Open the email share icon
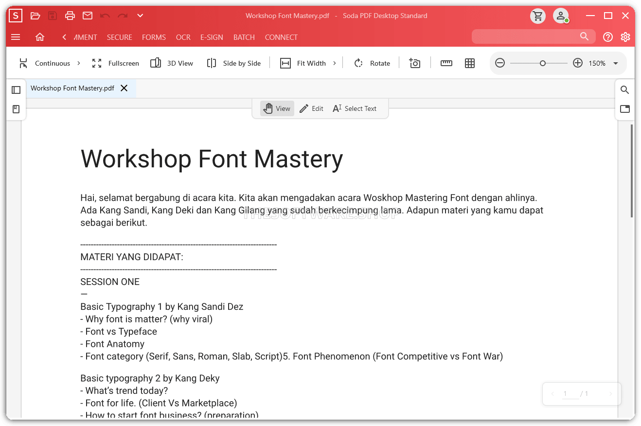Image resolution: width=641 pixels, height=426 pixels. pyautogui.click(x=88, y=16)
